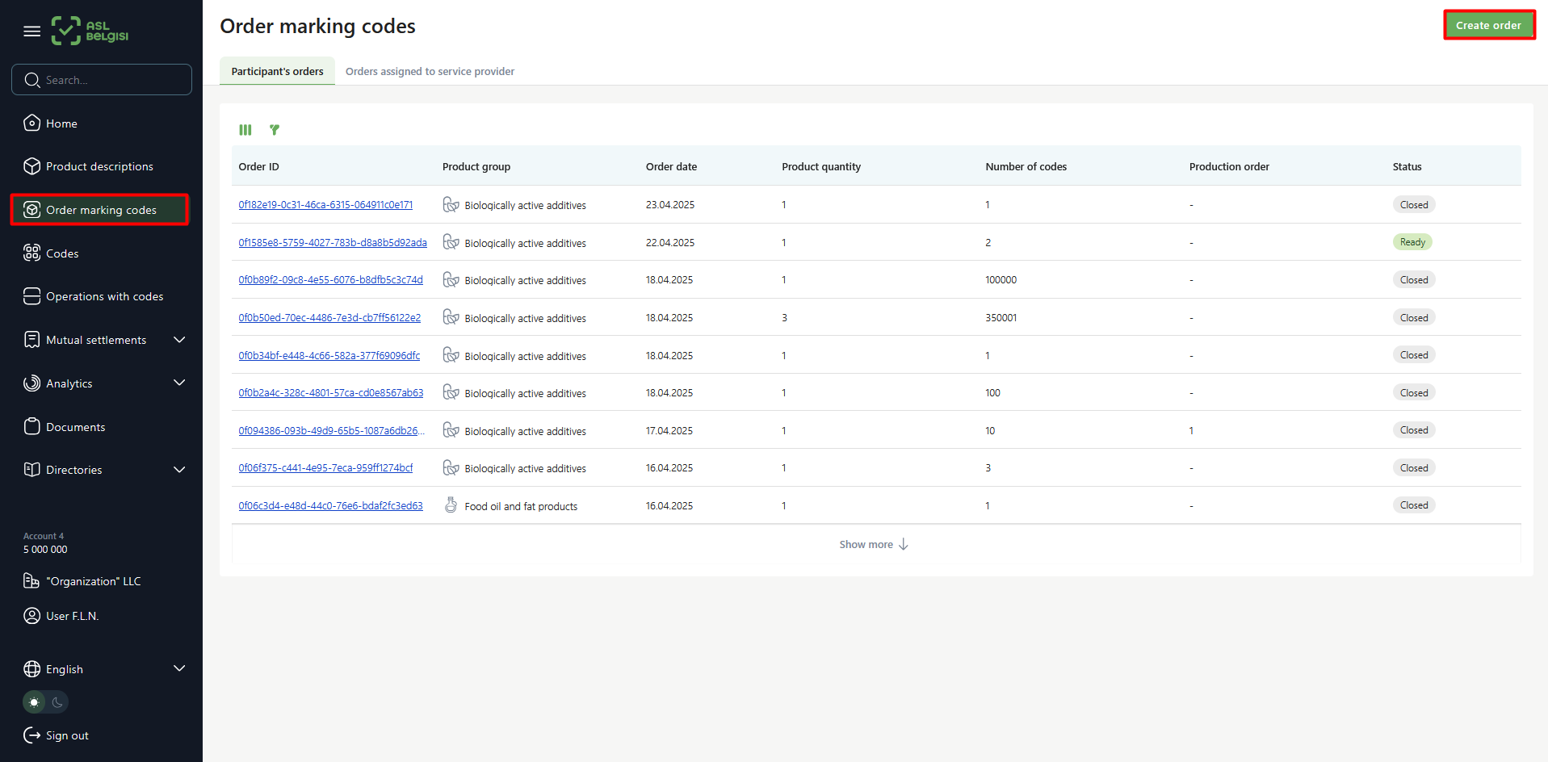Open the English language dropdown arrow
Viewport: 1548px width, 762px height.
[x=179, y=668]
